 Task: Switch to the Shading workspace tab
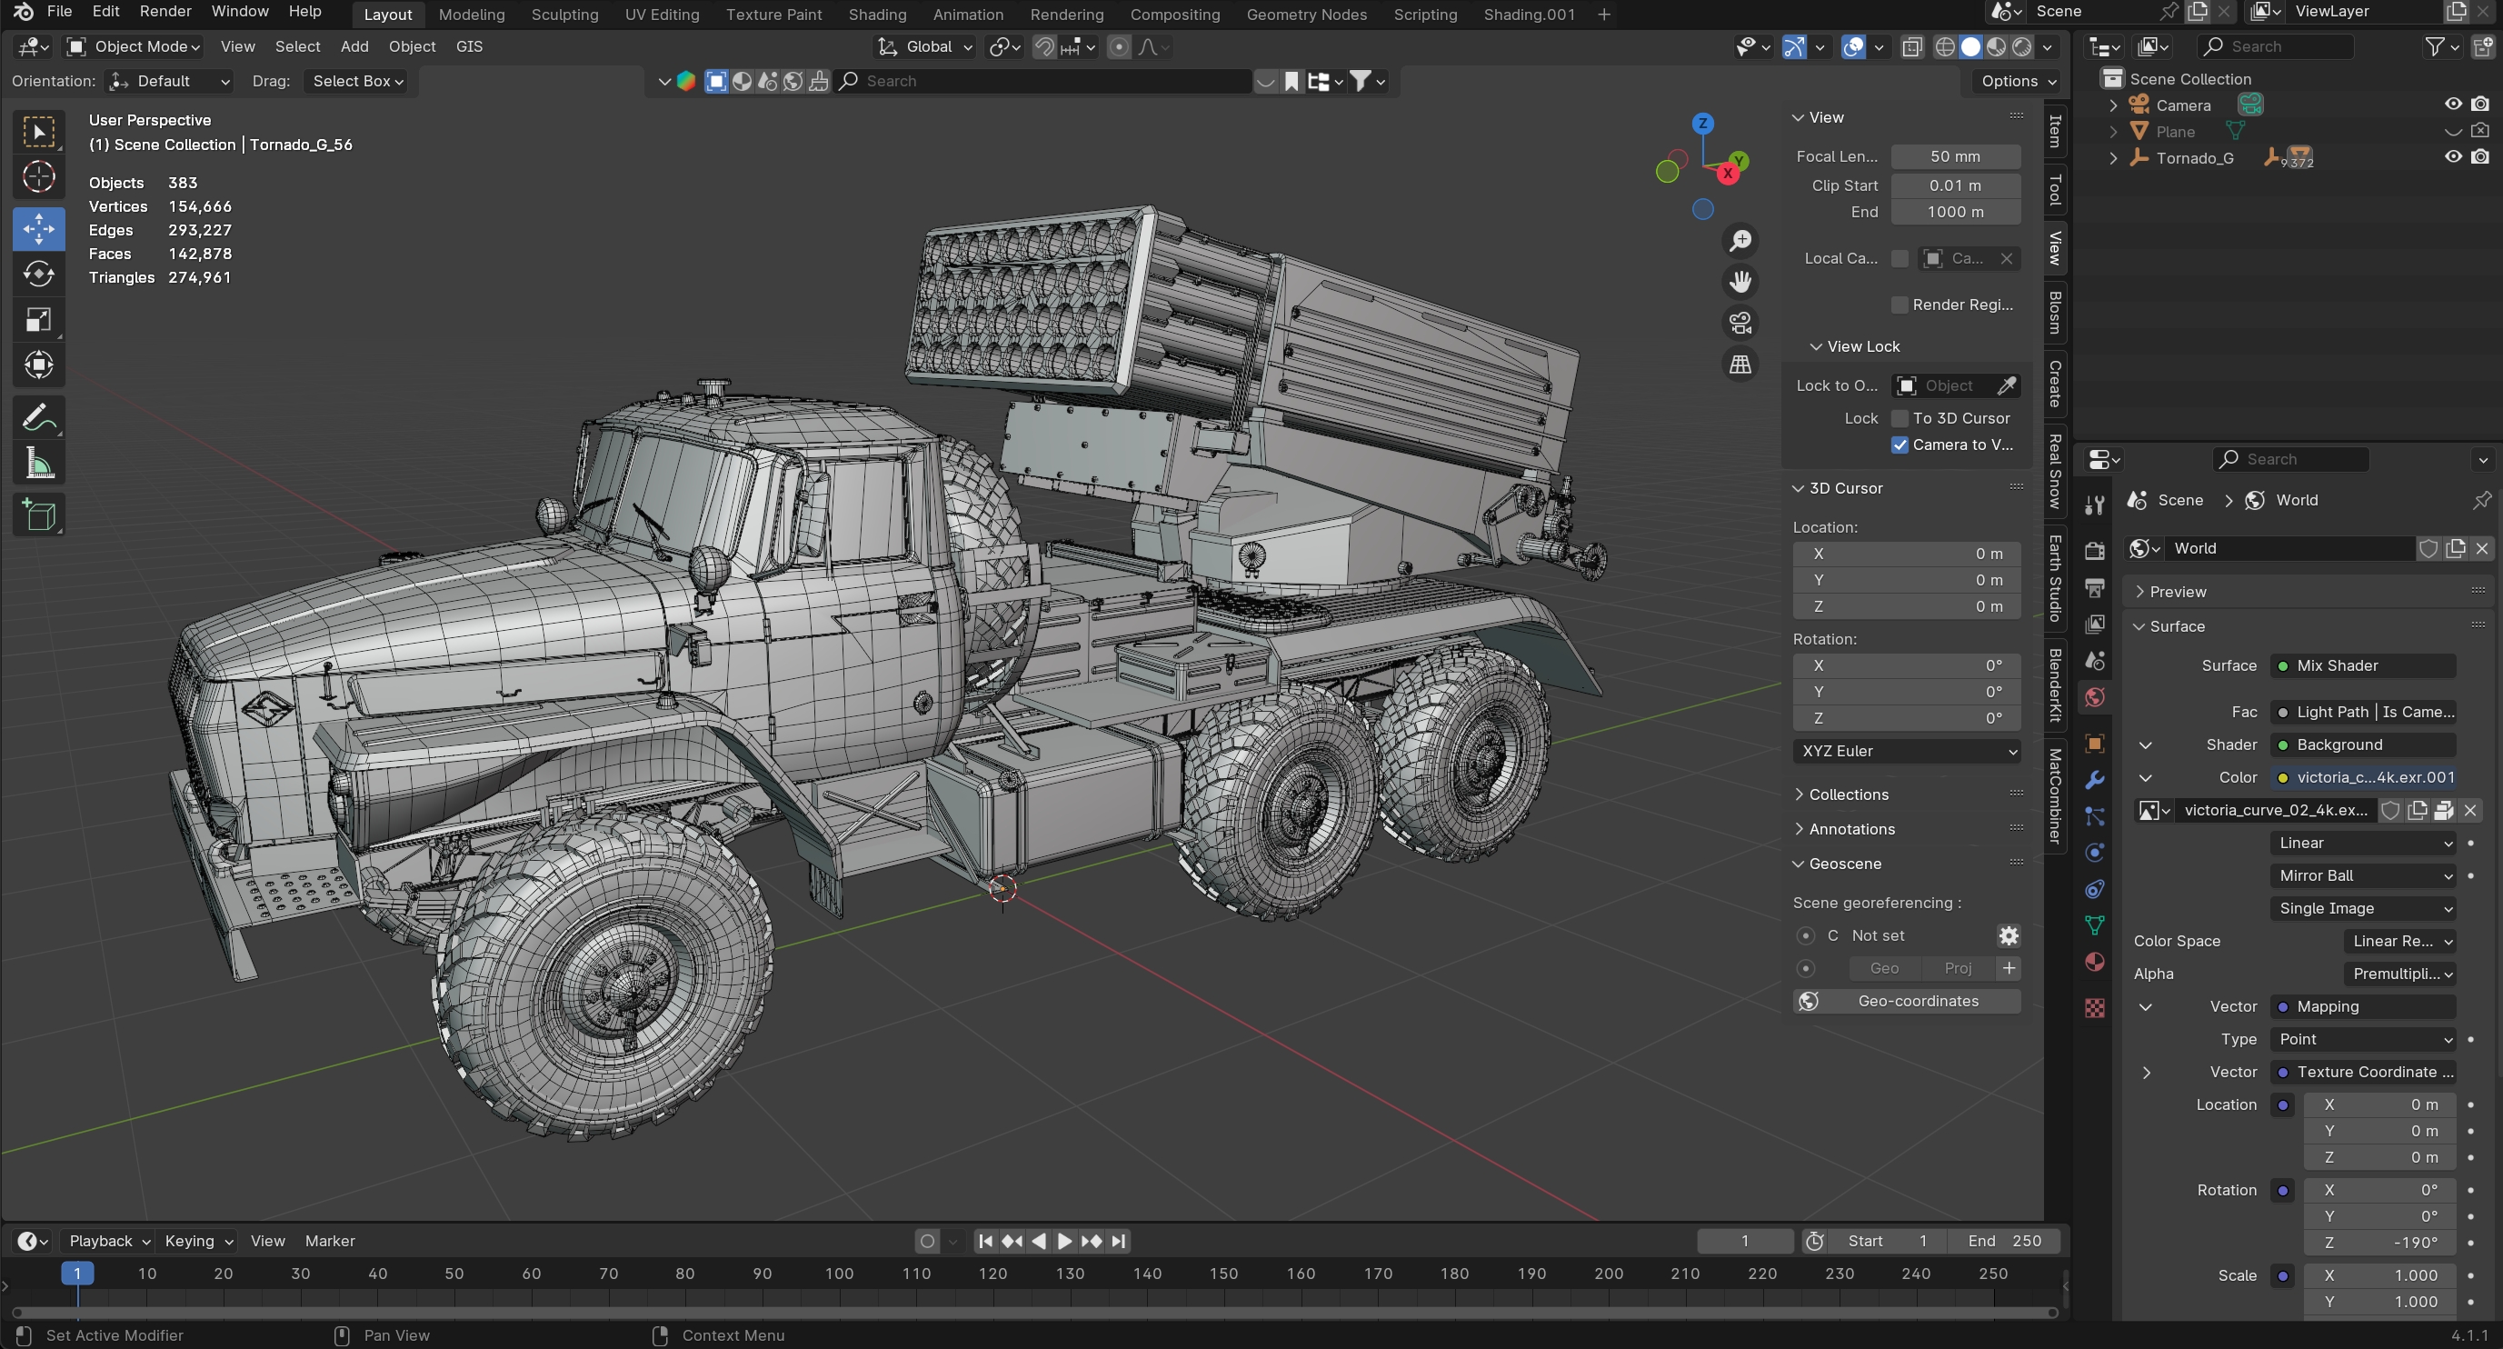click(x=876, y=15)
